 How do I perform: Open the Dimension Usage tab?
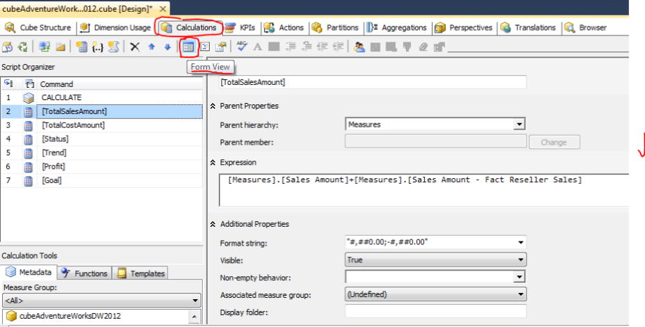coord(116,28)
